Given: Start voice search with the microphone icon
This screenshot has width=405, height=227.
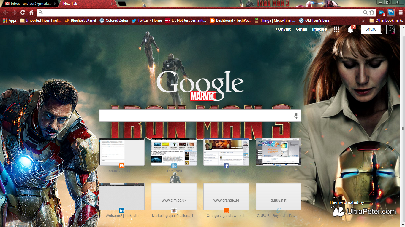Looking at the screenshot, I should pyautogui.click(x=296, y=116).
